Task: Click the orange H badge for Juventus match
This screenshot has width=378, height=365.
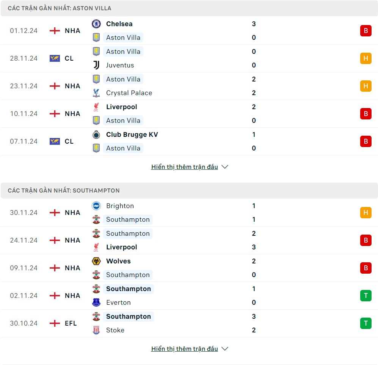Action: (365, 58)
